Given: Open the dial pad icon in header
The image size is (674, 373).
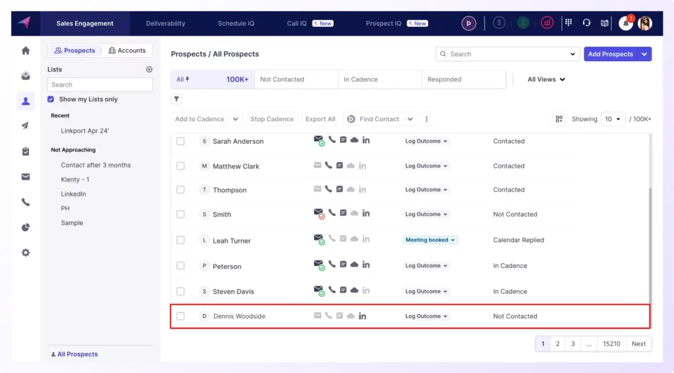Looking at the screenshot, I should click(x=569, y=23).
